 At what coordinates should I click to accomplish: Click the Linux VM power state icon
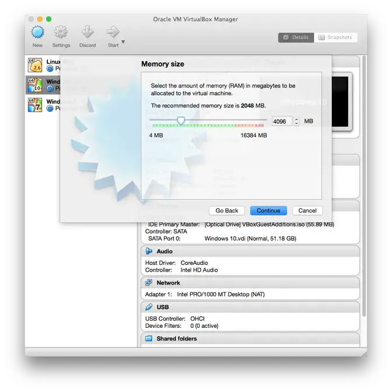pos(50,68)
